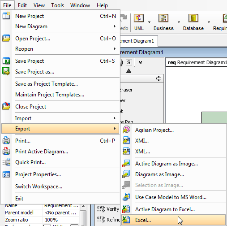Select the Requirement Diagram1 tab

(139, 41)
